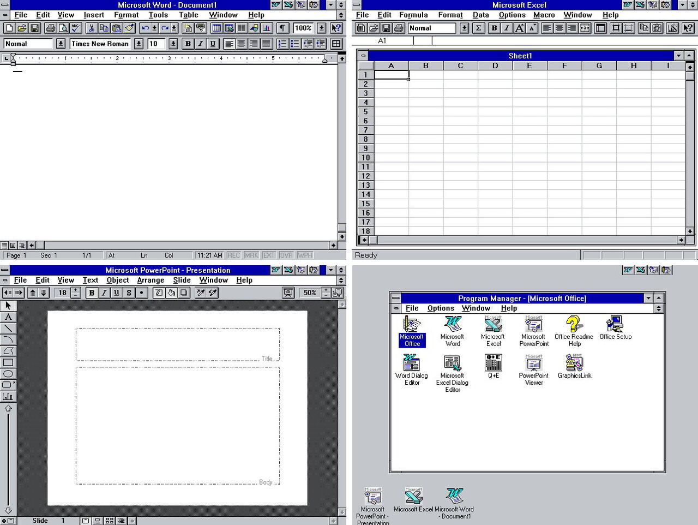
Task: Click row 10 header in Excel Sheet1
Action: tap(366, 158)
